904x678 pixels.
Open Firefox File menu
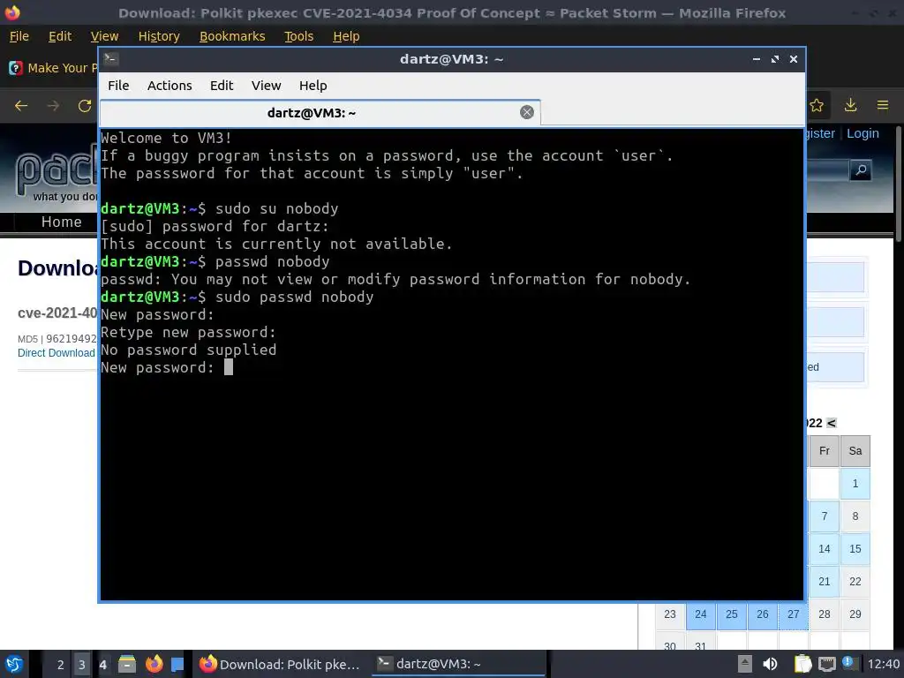click(19, 36)
